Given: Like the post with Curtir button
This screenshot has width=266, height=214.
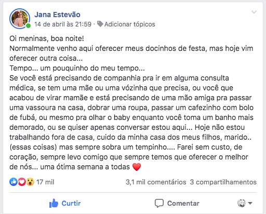Looking at the screenshot, I should (65, 203).
